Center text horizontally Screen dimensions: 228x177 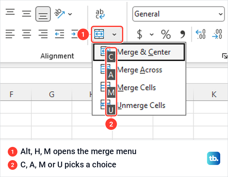pyautogui.click(x=27, y=34)
